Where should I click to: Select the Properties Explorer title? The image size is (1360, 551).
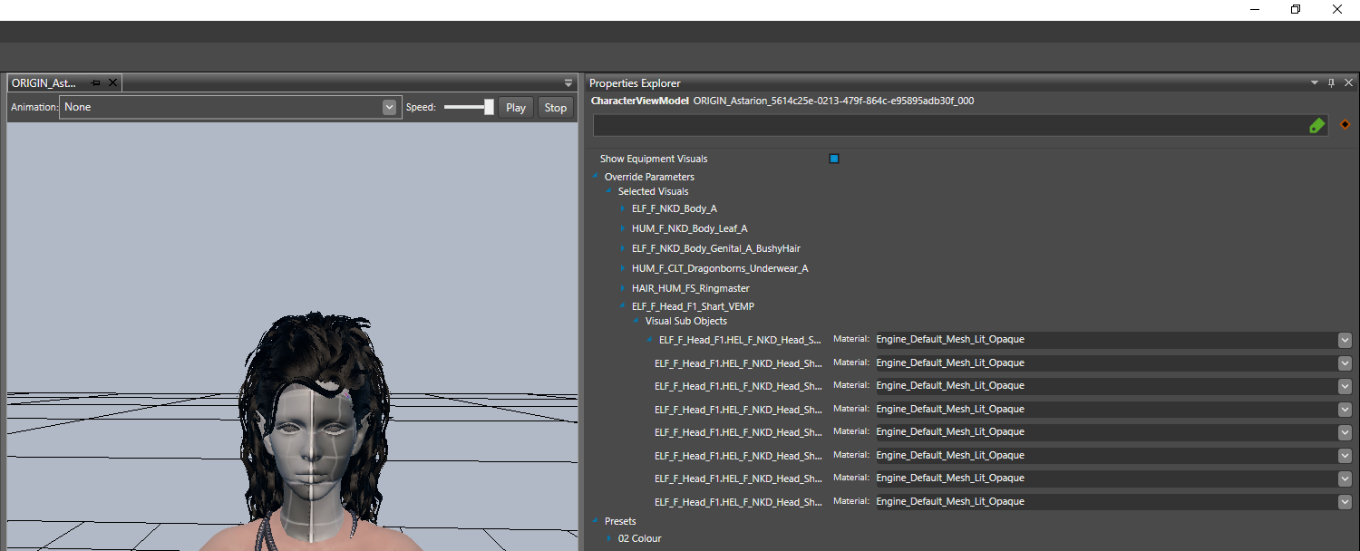(635, 83)
